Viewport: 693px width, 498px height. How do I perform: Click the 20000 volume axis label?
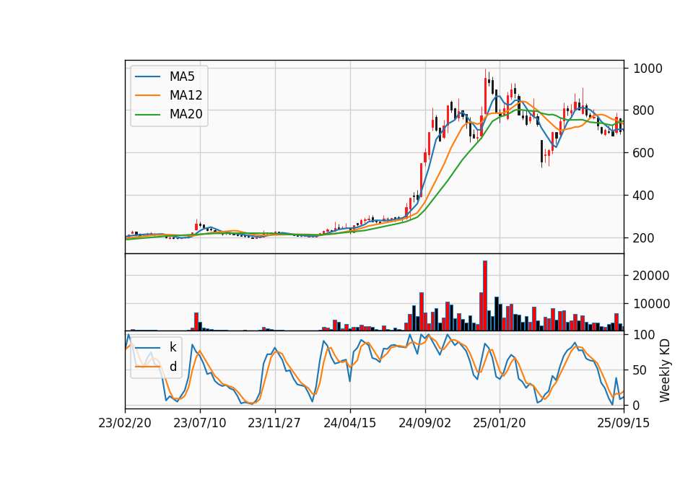(651, 276)
